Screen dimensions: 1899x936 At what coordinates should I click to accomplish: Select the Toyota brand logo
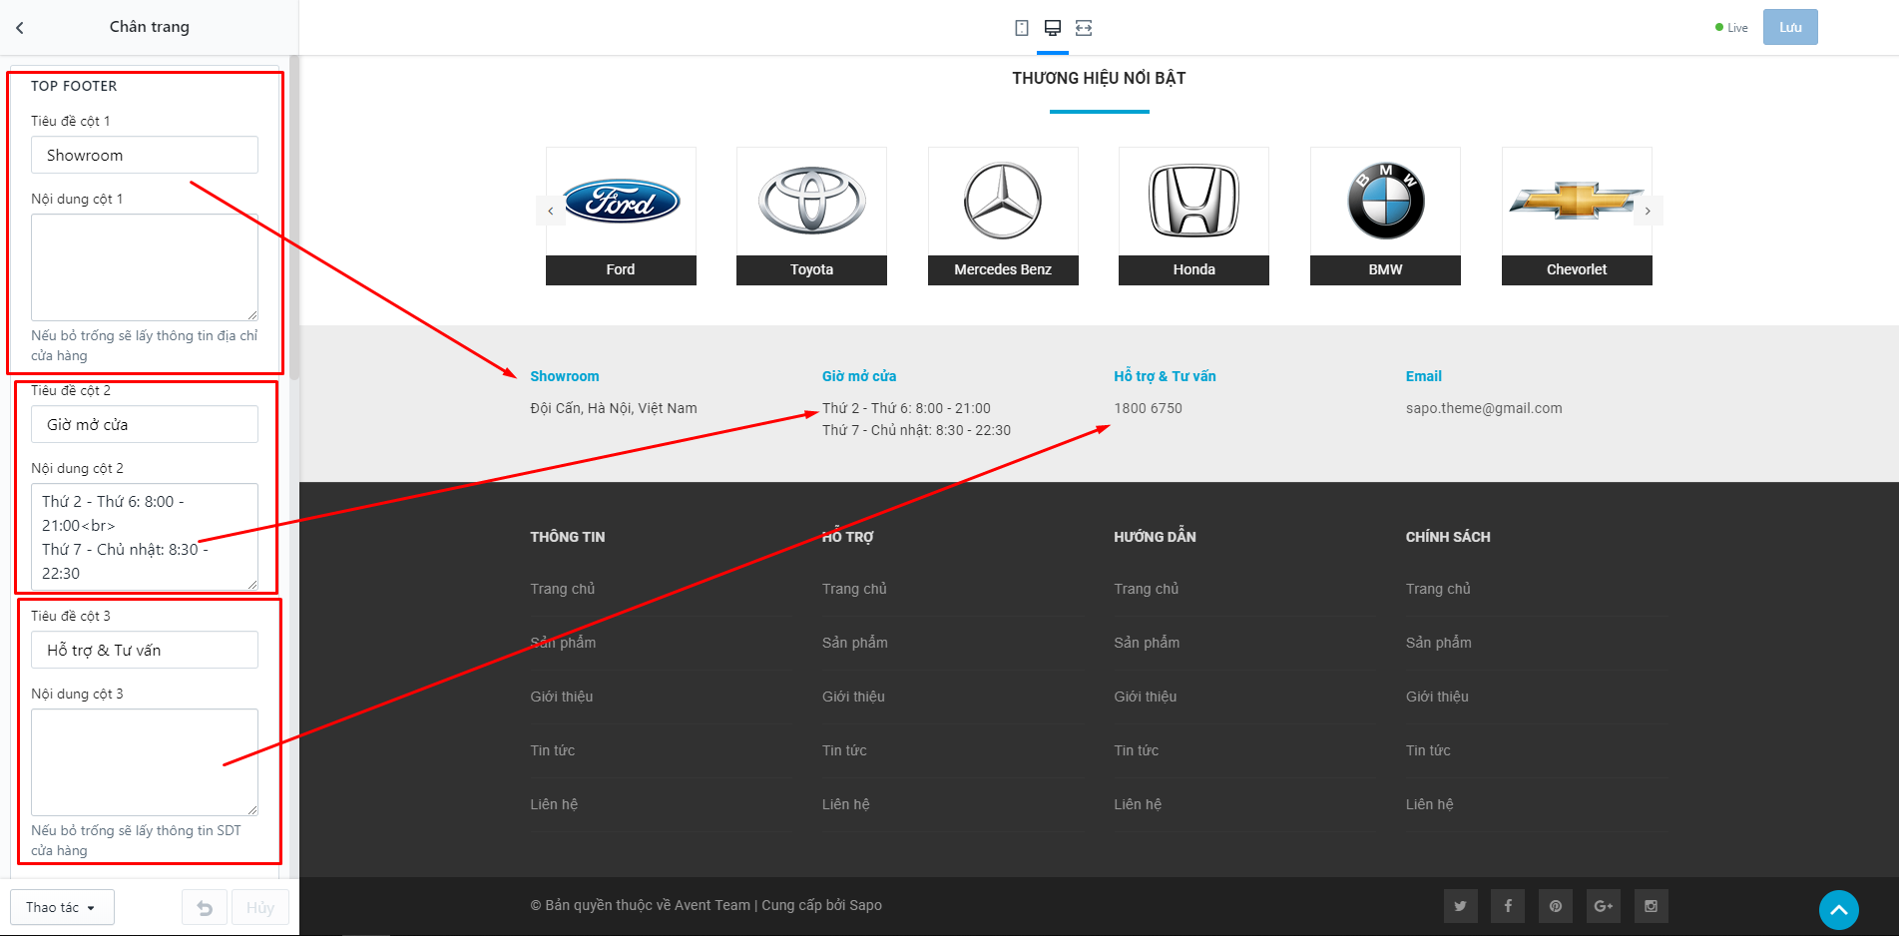click(x=811, y=203)
